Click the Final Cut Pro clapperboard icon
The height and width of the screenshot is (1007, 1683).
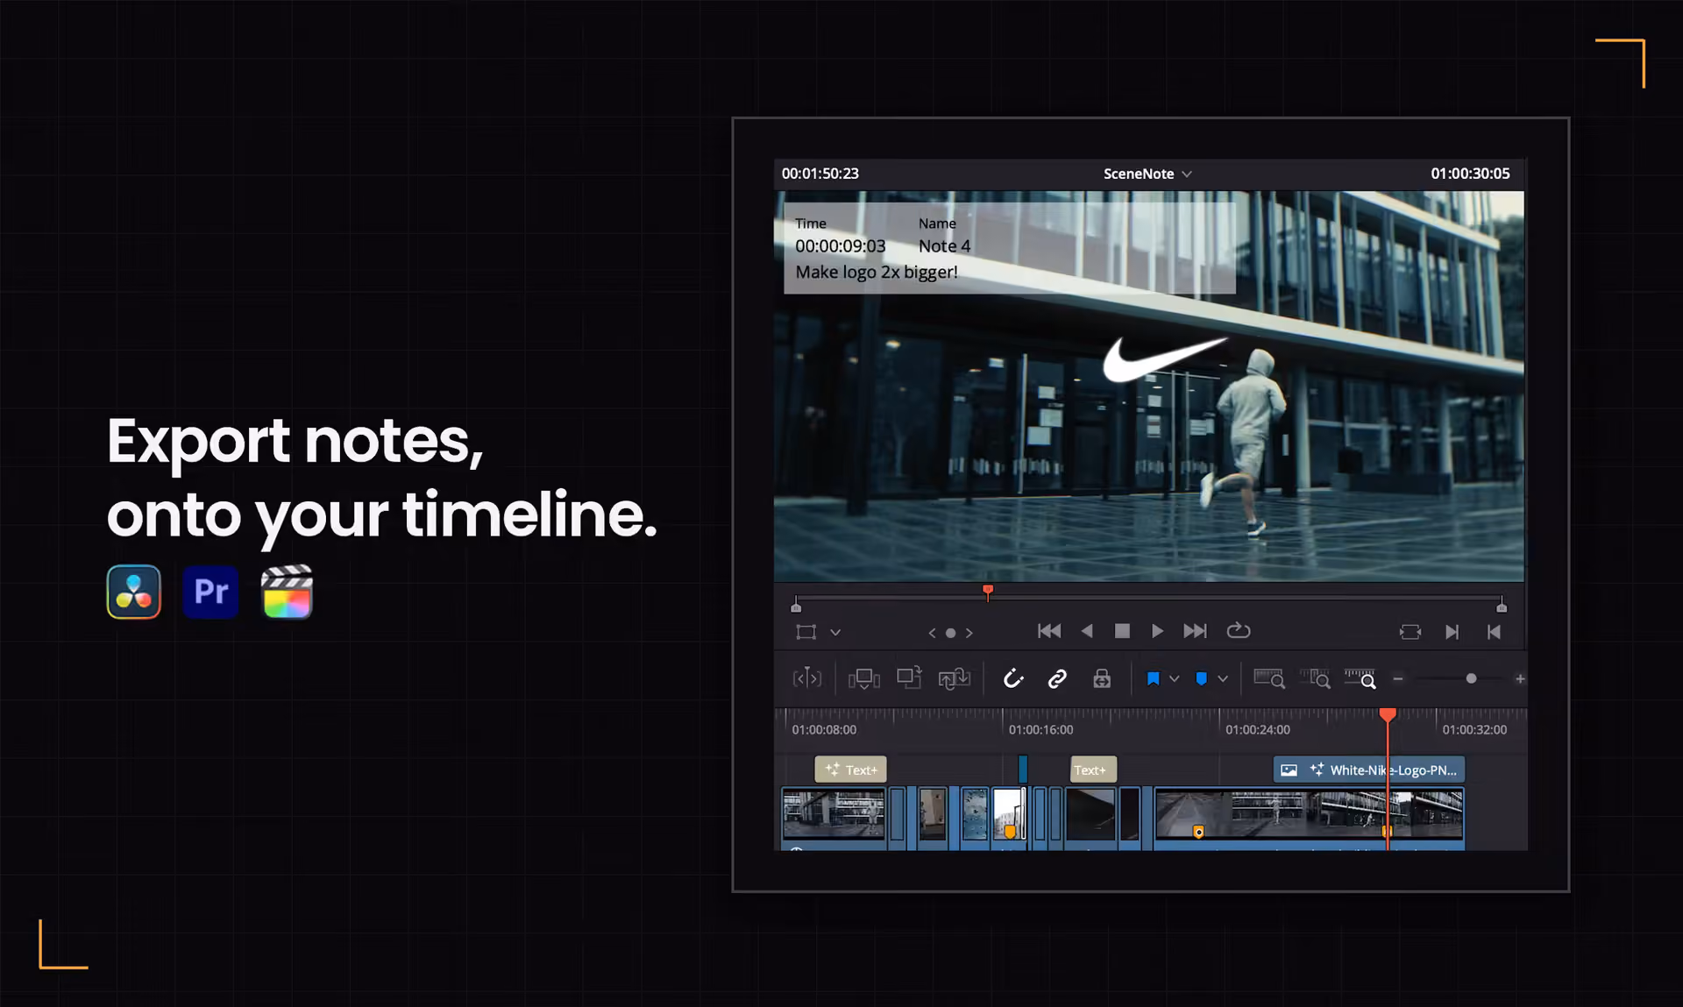coord(287,592)
